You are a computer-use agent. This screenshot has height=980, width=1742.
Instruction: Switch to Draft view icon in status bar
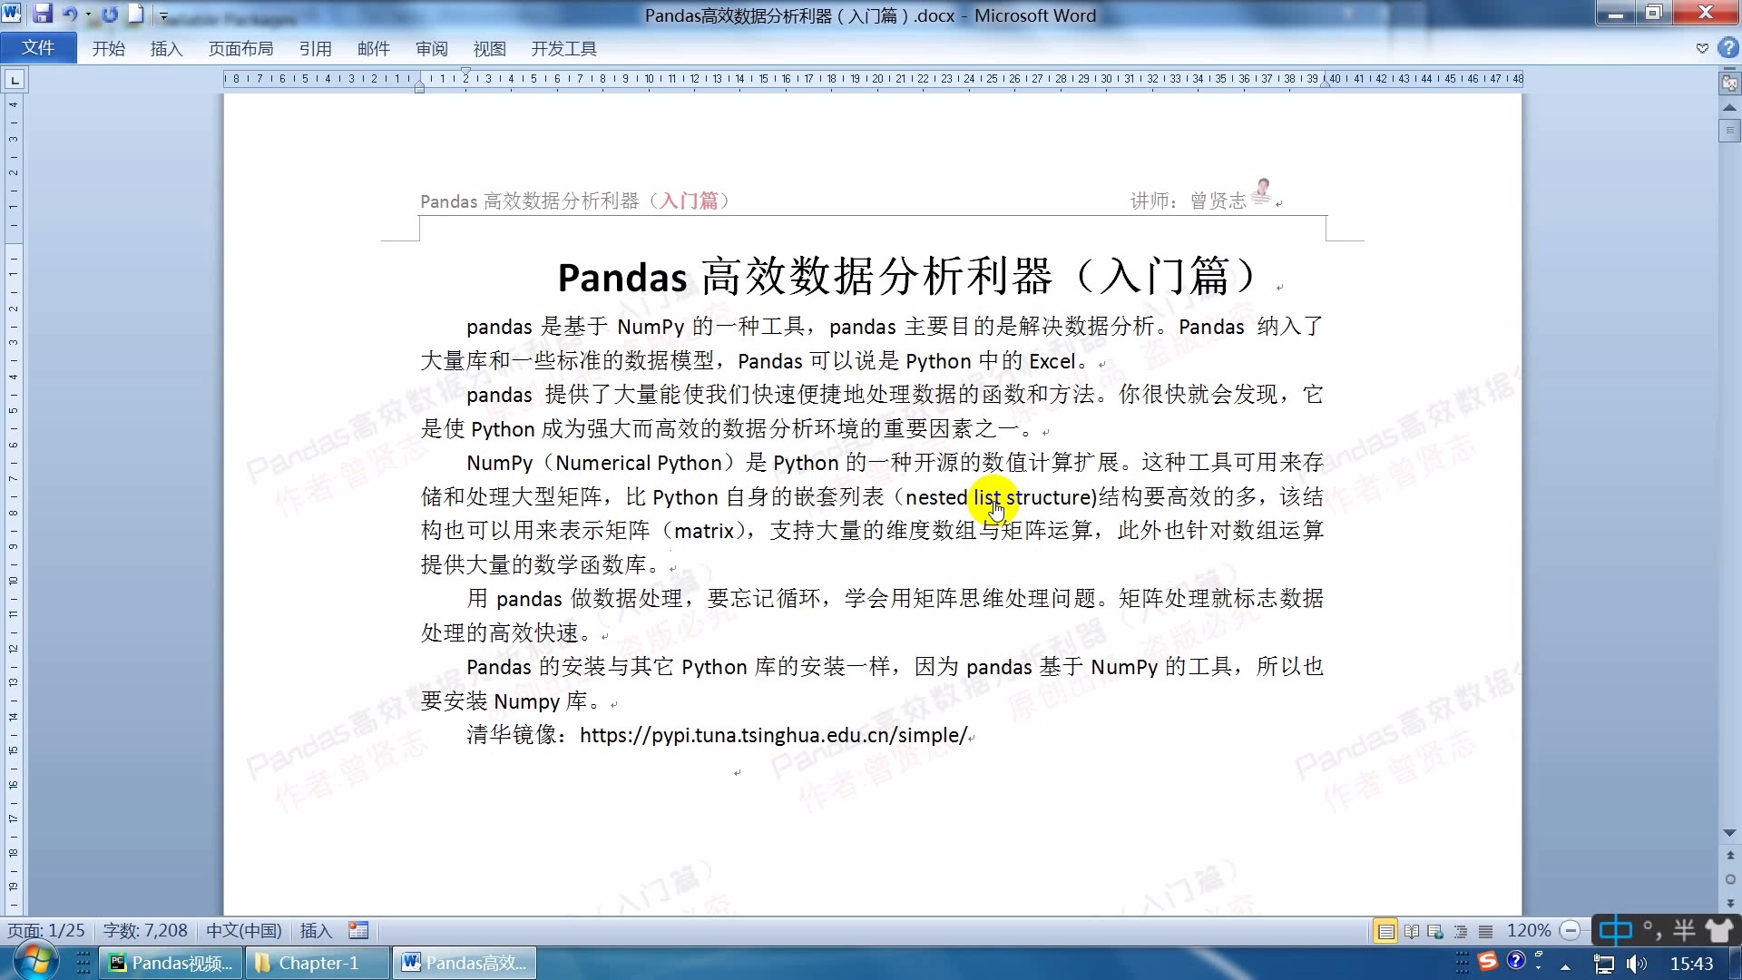tap(1486, 930)
